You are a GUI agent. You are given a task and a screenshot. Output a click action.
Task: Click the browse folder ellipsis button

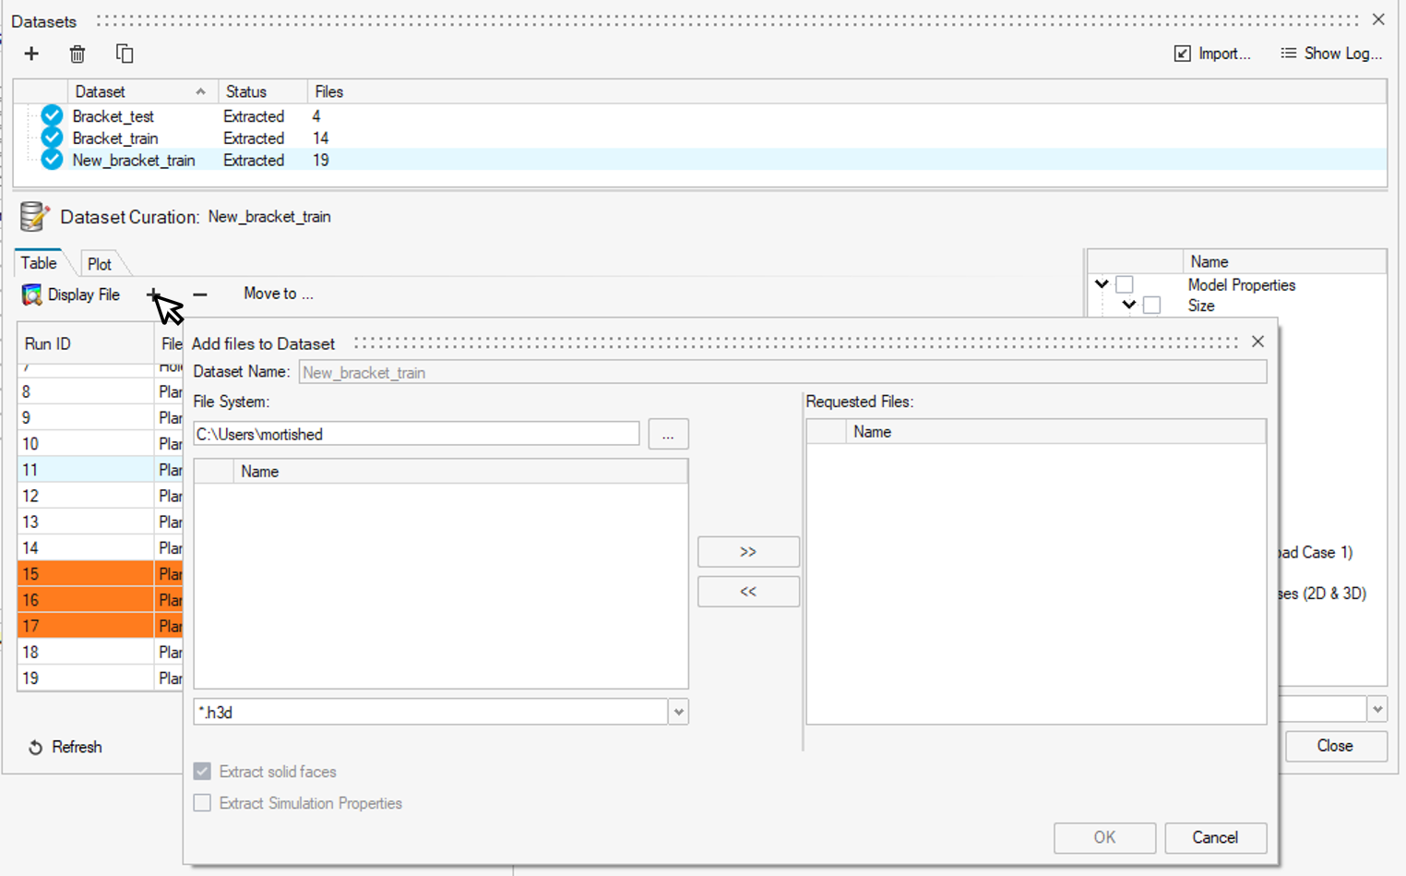668,434
